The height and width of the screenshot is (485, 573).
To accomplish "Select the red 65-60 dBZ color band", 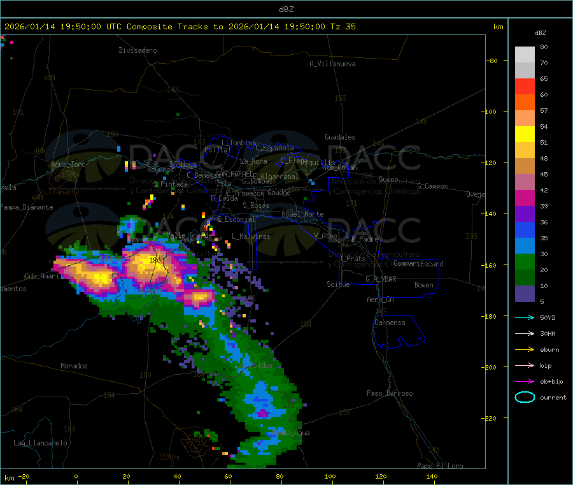I will 525,86.
